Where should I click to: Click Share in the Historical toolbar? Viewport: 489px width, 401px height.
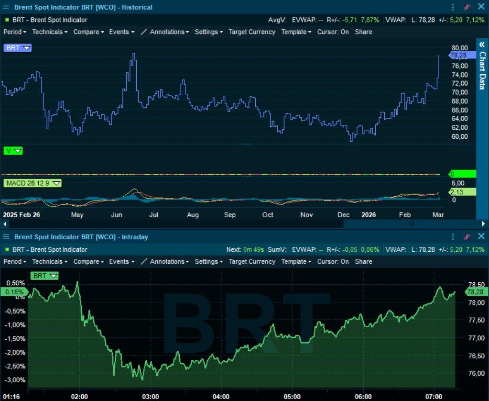363,32
